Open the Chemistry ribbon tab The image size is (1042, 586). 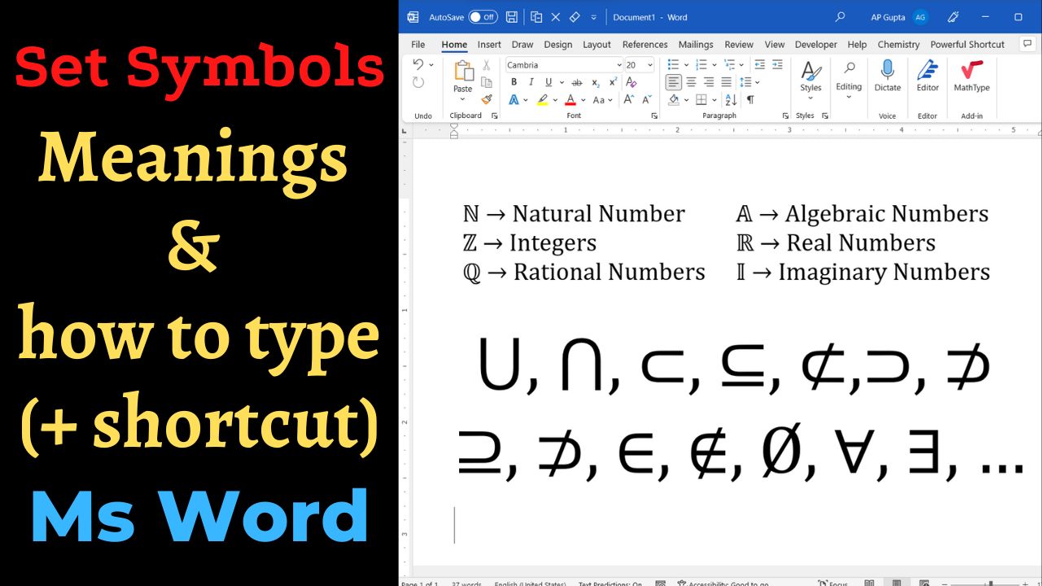(x=898, y=45)
